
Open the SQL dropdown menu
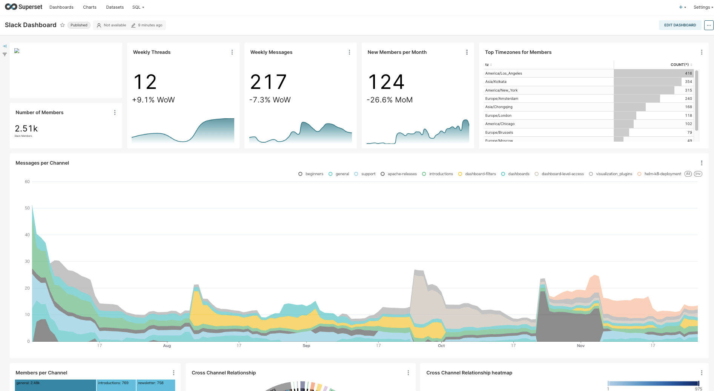pos(138,7)
